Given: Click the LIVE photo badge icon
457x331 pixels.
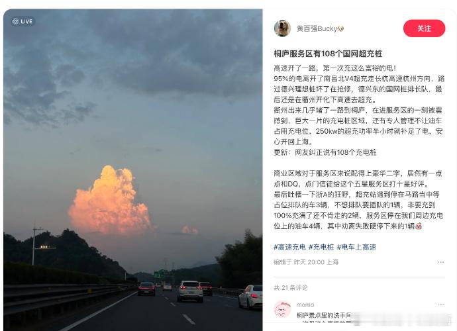Looking at the screenshot, I should point(23,21).
